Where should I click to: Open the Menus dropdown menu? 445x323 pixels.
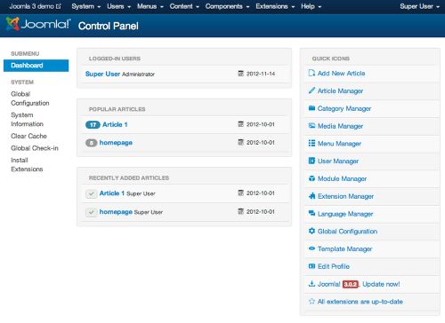click(150, 6)
